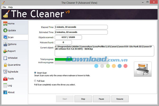Click the Elapsed Time field

[x=81, y=27]
